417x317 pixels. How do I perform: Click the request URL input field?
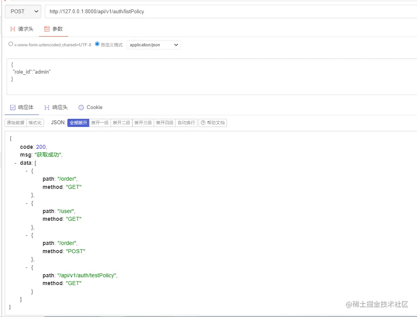(156, 11)
